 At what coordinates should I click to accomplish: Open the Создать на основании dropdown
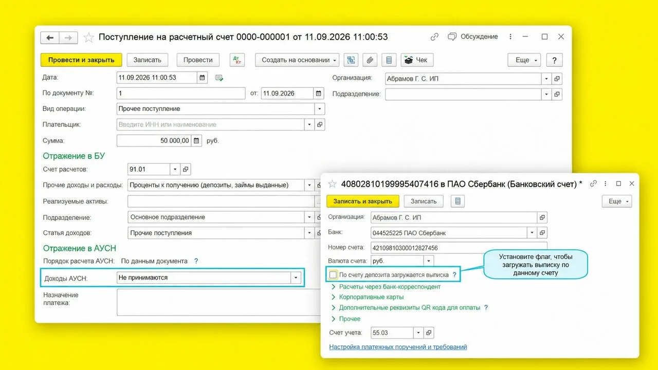click(x=297, y=60)
